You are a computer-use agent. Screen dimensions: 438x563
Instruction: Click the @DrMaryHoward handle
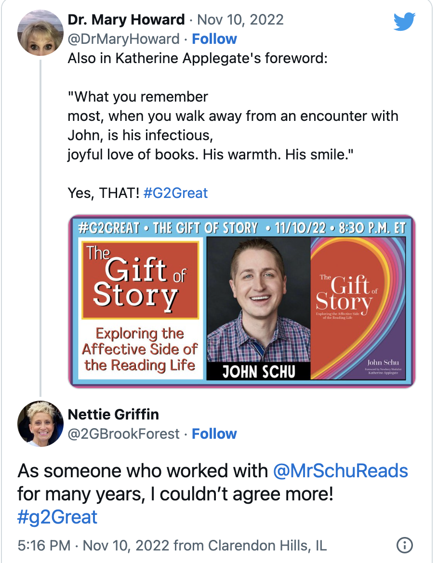(124, 39)
